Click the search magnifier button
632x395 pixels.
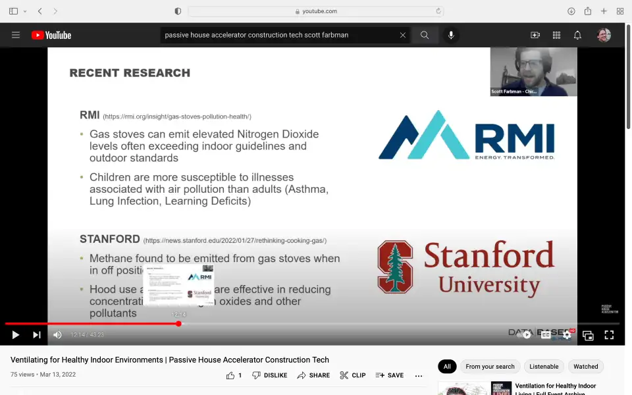[x=425, y=35]
